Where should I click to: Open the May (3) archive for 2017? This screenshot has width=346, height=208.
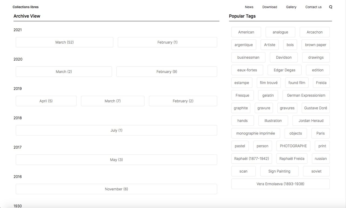tap(116, 160)
